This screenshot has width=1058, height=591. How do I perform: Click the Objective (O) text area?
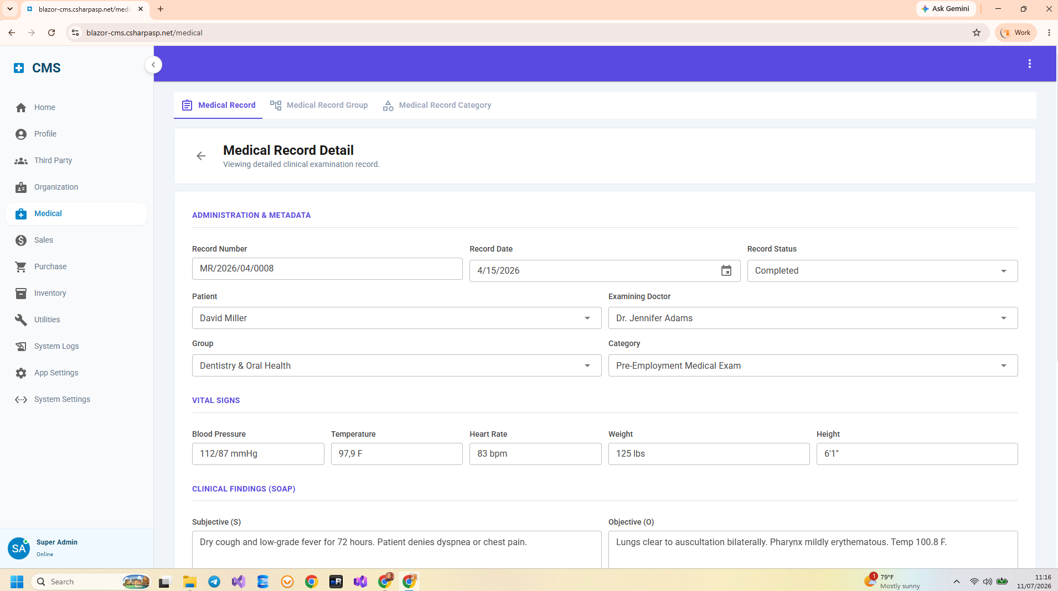coord(813,550)
